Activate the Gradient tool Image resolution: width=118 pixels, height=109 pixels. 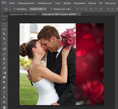click(4, 73)
